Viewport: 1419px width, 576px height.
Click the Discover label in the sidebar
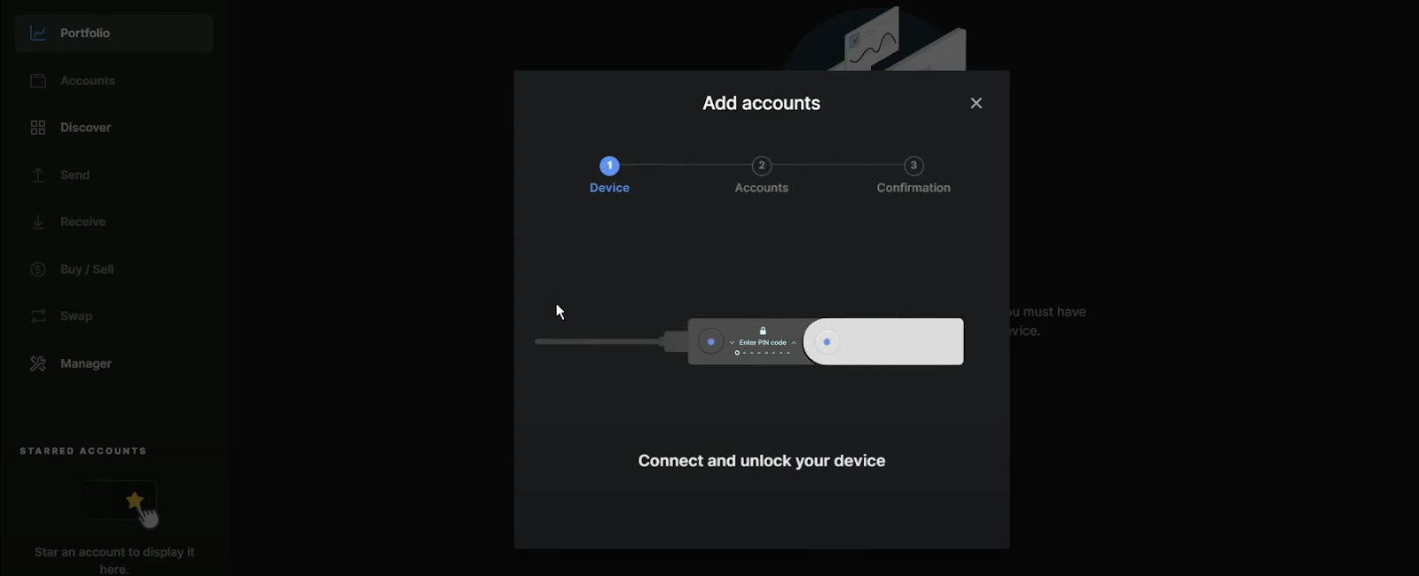[85, 128]
